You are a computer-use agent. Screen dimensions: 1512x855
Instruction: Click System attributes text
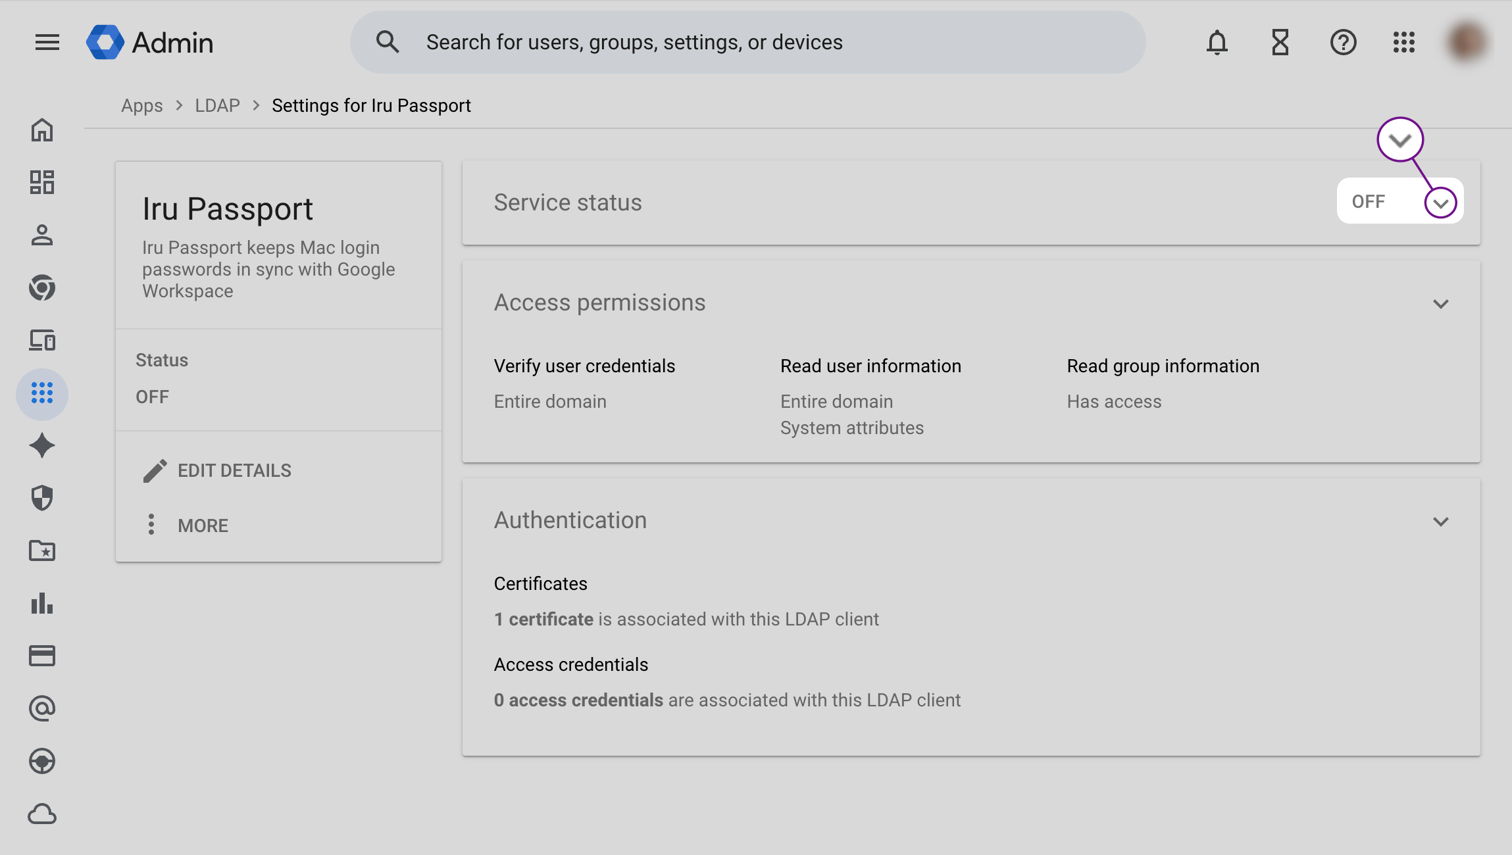click(x=852, y=427)
